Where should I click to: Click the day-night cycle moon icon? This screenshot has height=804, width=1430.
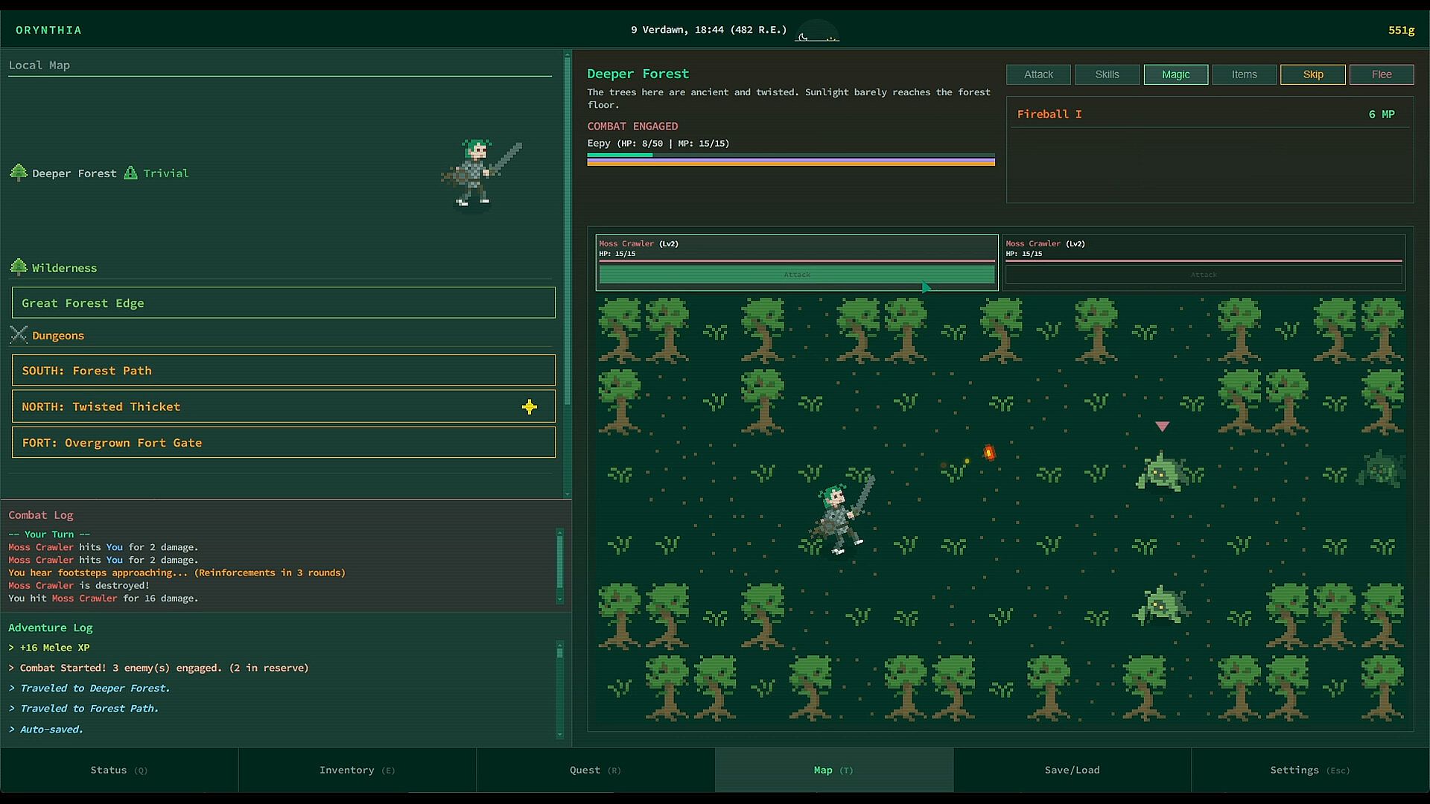point(803,36)
